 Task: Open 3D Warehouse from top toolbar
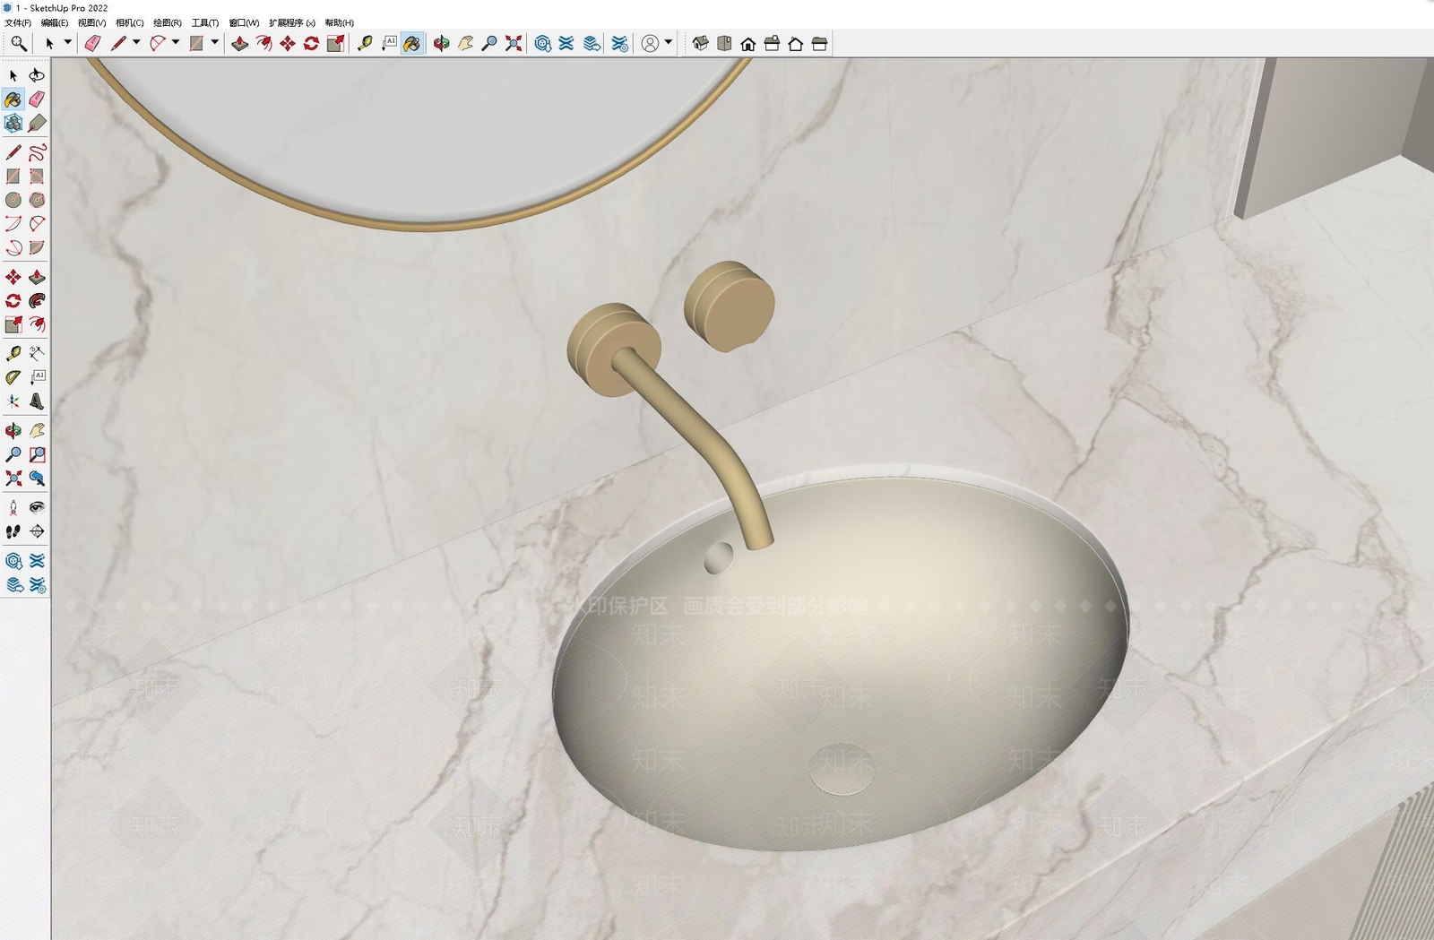click(x=543, y=43)
